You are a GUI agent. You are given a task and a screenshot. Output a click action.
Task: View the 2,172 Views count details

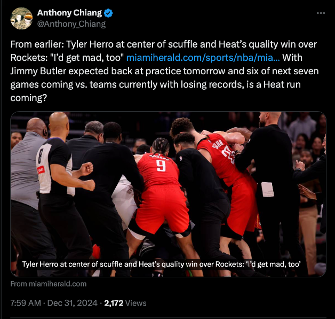pos(125,303)
